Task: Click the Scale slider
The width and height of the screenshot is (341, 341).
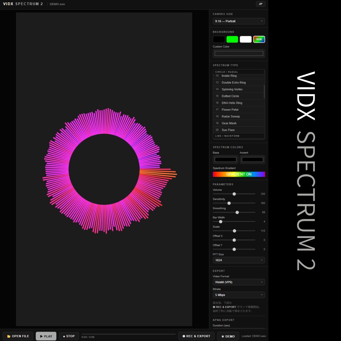Action: tap(234, 231)
